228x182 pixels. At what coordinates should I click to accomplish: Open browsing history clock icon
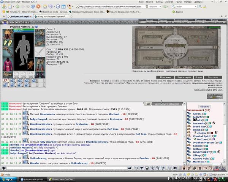[x=58, y=6]
